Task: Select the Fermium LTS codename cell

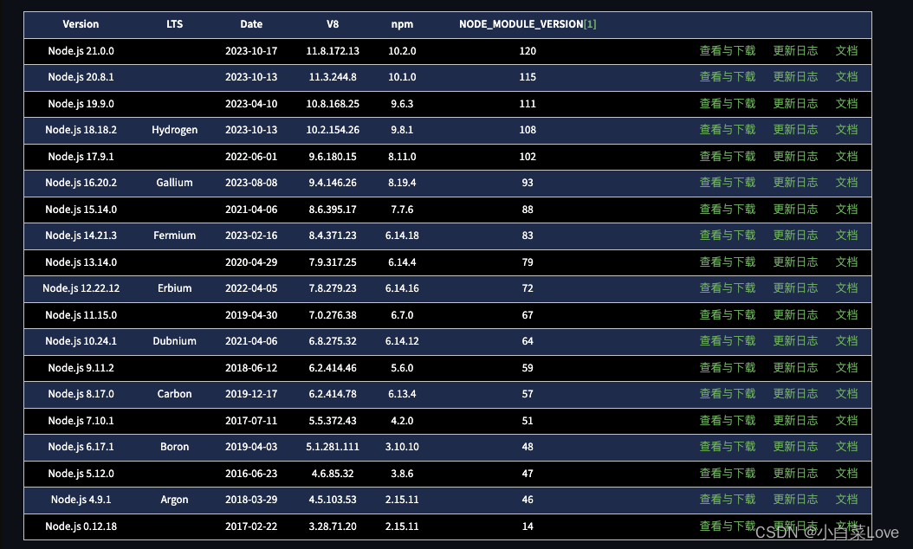Action: (174, 236)
